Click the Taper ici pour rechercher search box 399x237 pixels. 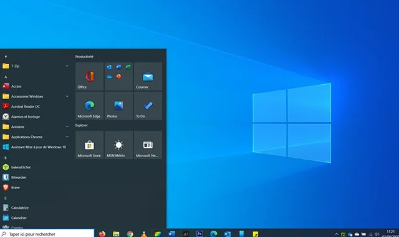47,233
